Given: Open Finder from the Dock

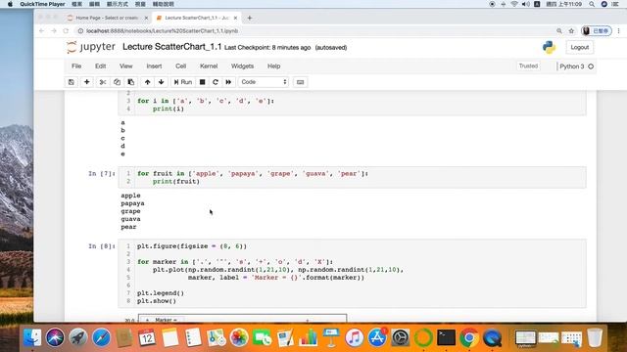Looking at the screenshot, I should (32, 337).
